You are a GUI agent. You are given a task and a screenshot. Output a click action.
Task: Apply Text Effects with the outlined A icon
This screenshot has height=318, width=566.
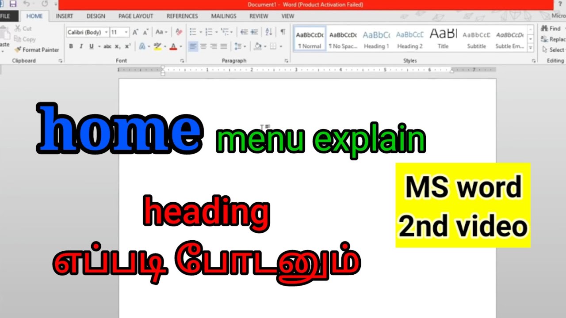click(142, 46)
